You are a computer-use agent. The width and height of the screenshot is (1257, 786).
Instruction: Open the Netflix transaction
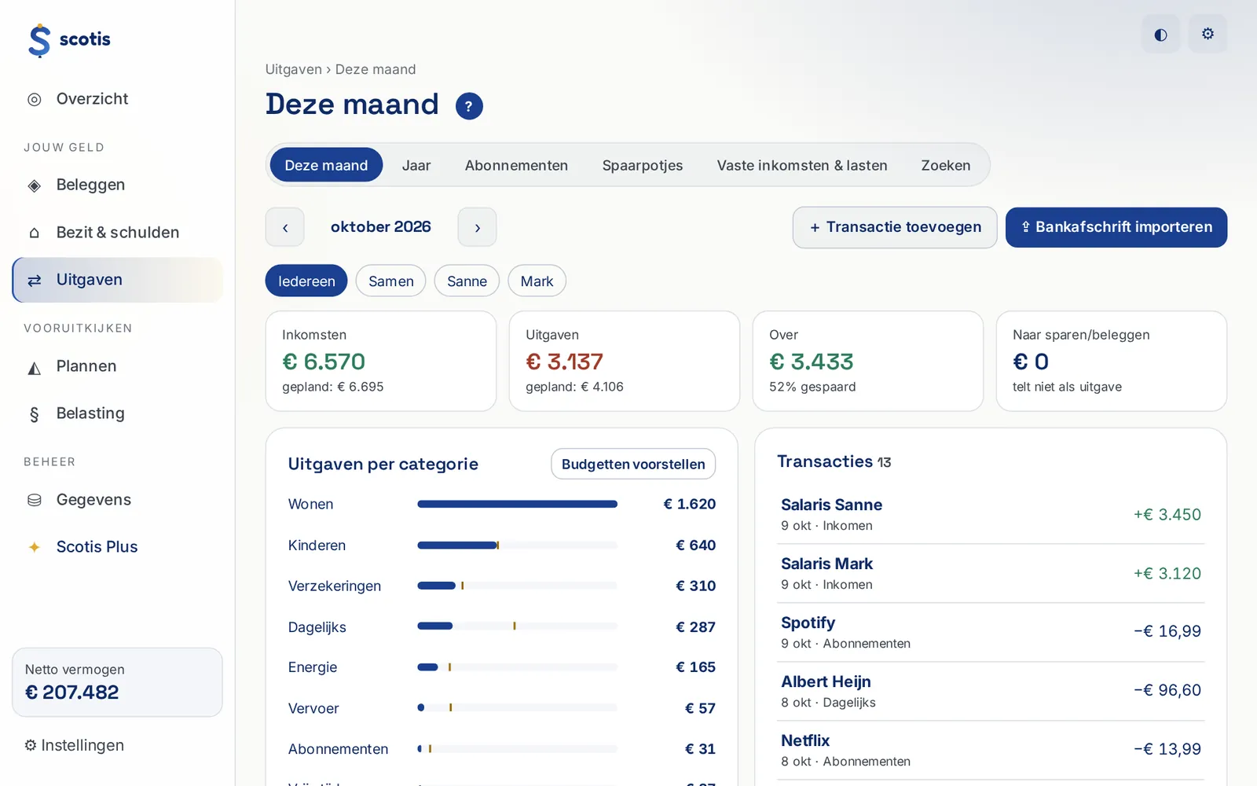click(991, 751)
